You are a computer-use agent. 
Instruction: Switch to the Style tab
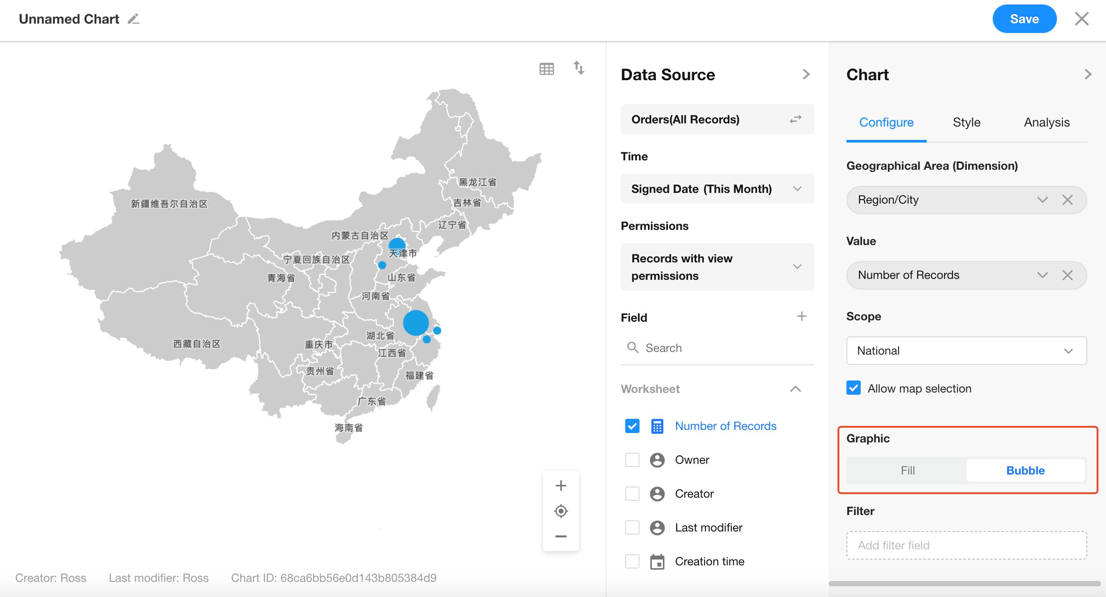[966, 122]
